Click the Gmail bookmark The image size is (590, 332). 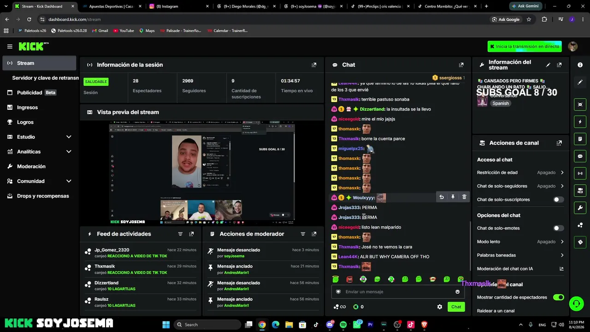tap(100, 31)
